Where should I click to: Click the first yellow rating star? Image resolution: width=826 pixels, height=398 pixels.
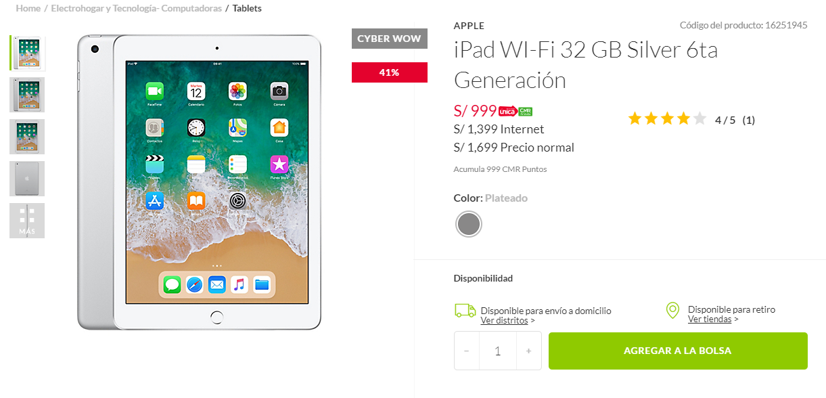coord(635,119)
